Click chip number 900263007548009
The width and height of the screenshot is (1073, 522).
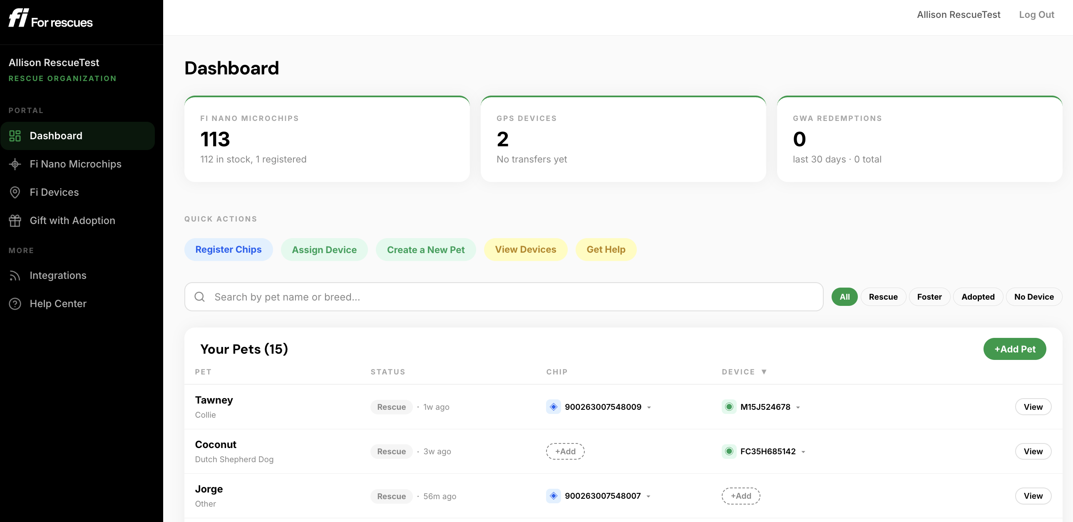tap(603, 407)
